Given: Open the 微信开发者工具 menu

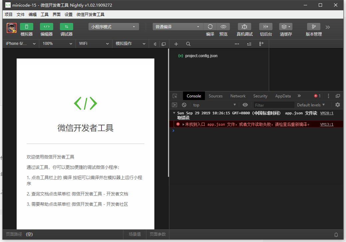Looking at the screenshot, I should tap(90, 15).
